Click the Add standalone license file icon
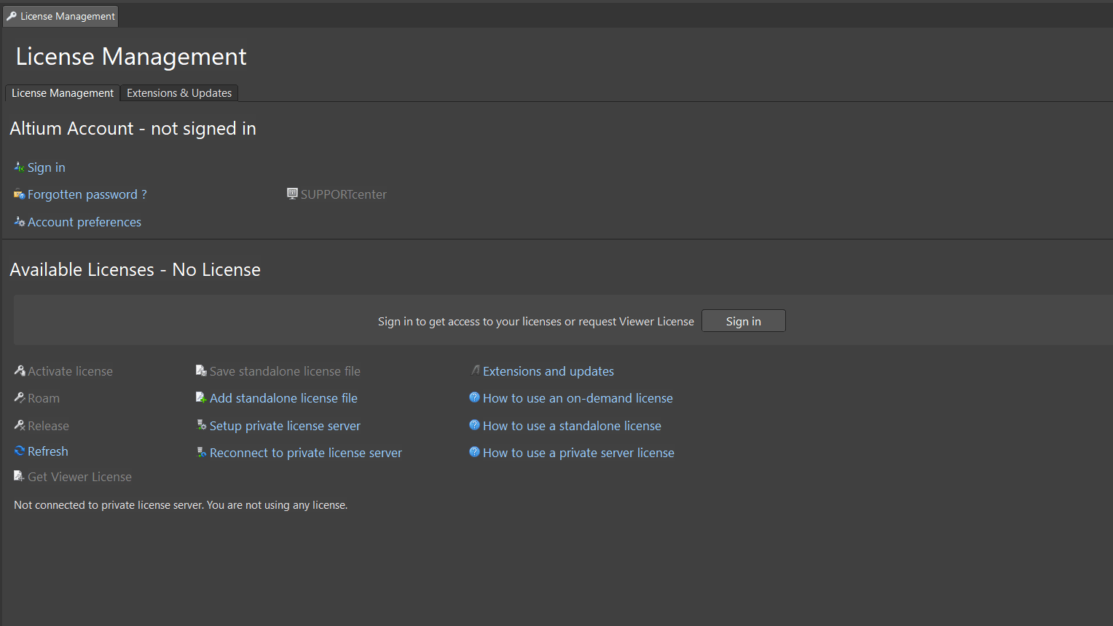This screenshot has height=626, width=1113. click(201, 398)
